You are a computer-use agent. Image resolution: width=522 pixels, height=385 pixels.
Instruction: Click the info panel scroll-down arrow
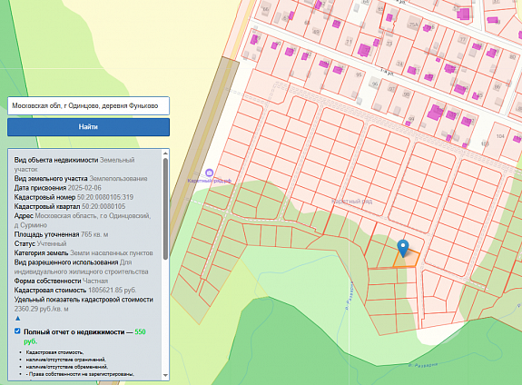click(x=165, y=375)
